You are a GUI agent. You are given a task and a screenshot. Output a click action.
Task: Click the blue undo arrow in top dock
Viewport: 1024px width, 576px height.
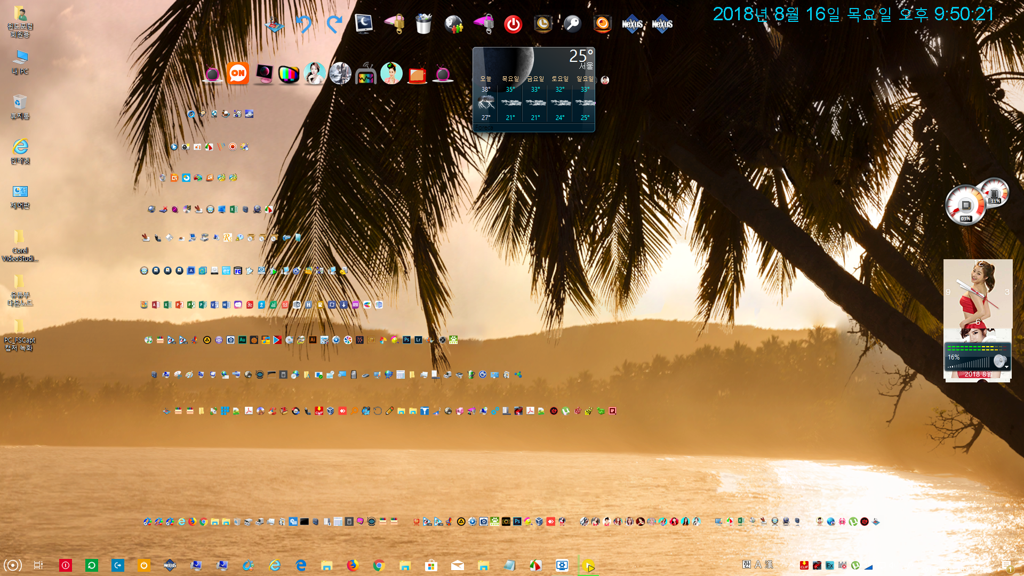pos(304,24)
